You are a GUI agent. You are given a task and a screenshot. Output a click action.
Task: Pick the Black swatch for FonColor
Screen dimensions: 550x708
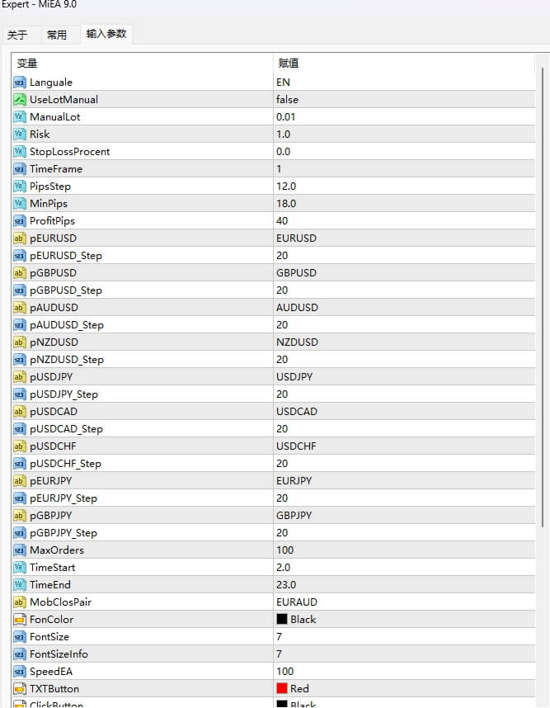[282, 619]
